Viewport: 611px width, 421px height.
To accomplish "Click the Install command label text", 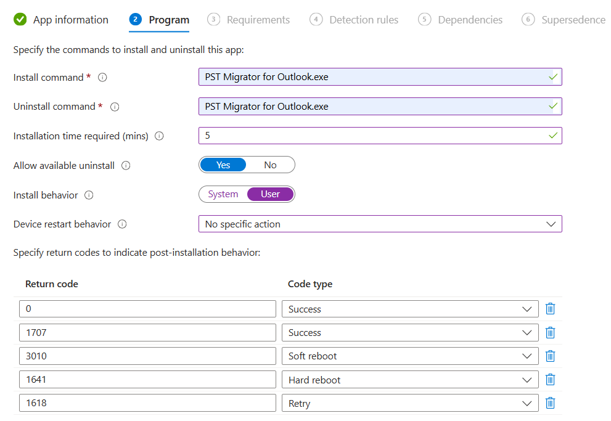I will [x=48, y=78].
